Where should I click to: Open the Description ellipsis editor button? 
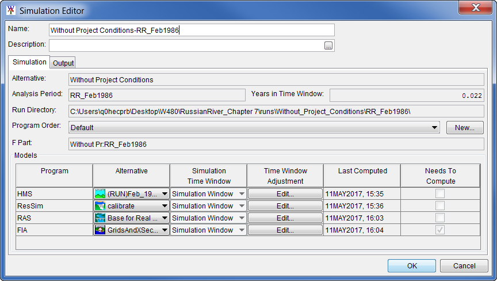328,45
